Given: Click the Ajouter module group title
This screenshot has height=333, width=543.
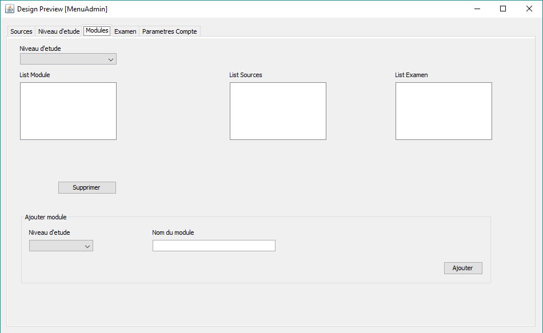Looking at the screenshot, I should [x=46, y=217].
